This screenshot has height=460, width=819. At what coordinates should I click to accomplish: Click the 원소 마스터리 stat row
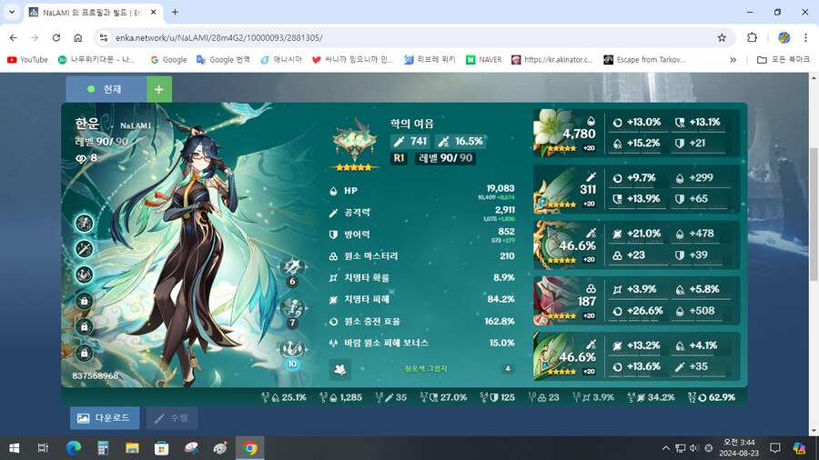tap(422, 256)
